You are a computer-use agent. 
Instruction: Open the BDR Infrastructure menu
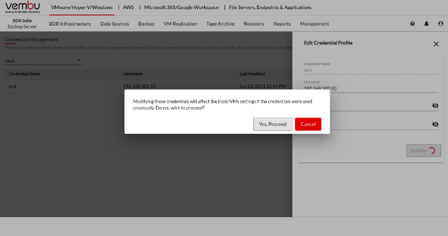click(x=70, y=24)
